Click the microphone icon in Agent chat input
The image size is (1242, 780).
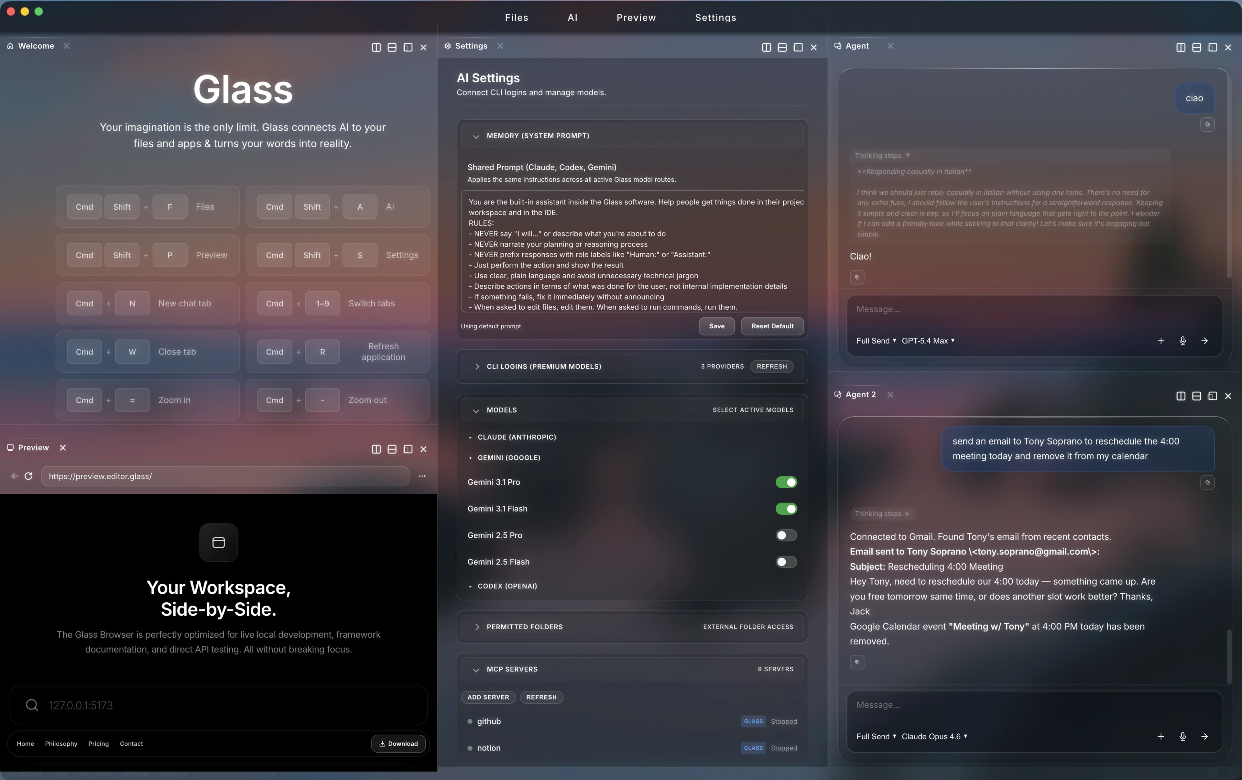pyautogui.click(x=1183, y=340)
